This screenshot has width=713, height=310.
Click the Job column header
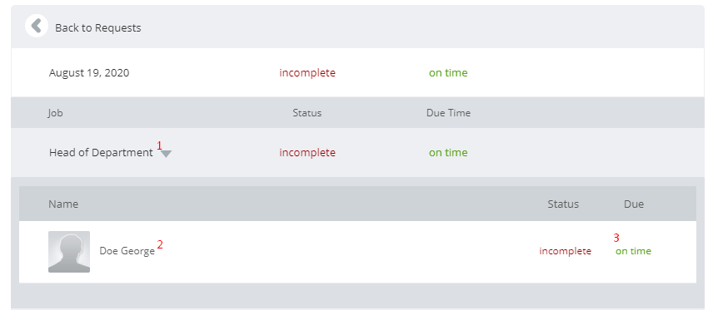pyautogui.click(x=56, y=112)
